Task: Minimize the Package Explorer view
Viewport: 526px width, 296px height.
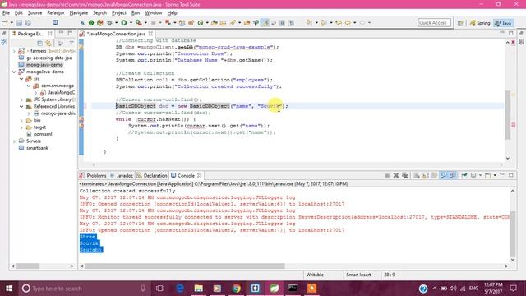Action: (x=61, y=33)
